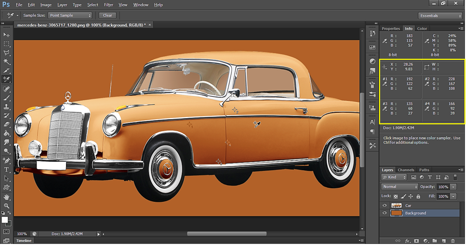Select the Magic Wand tool

click(x=6, y=62)
